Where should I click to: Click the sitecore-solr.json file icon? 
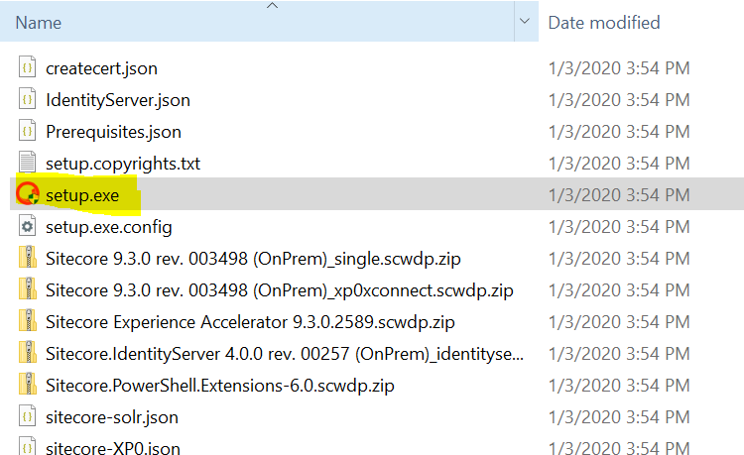point(27,416)
